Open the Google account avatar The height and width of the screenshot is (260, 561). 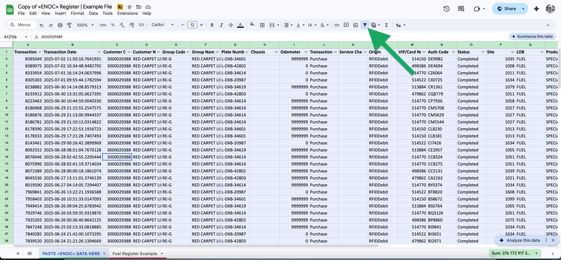pyautogui.click(x=550, y=9)
